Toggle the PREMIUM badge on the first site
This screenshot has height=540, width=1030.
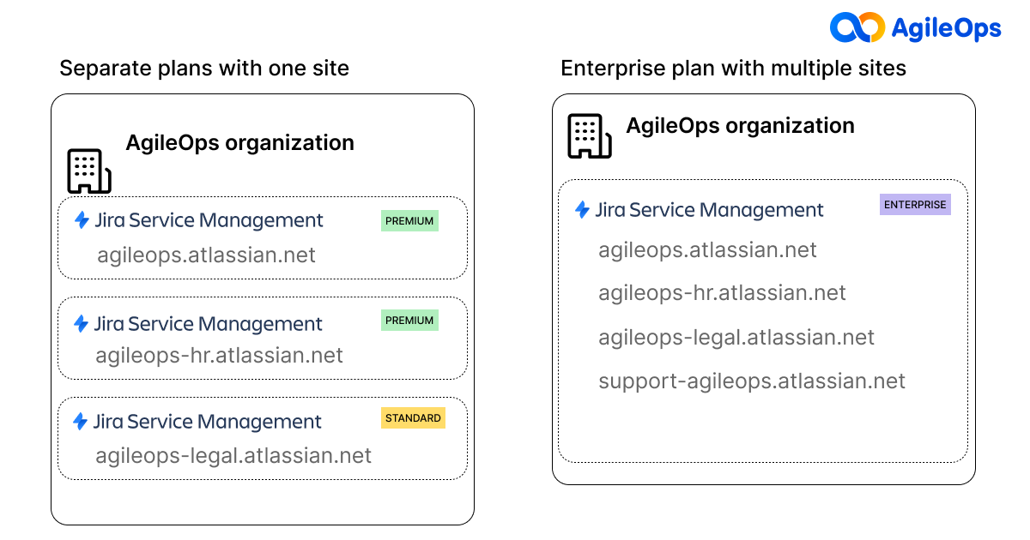pyautogui.click(x=409, y=220)
